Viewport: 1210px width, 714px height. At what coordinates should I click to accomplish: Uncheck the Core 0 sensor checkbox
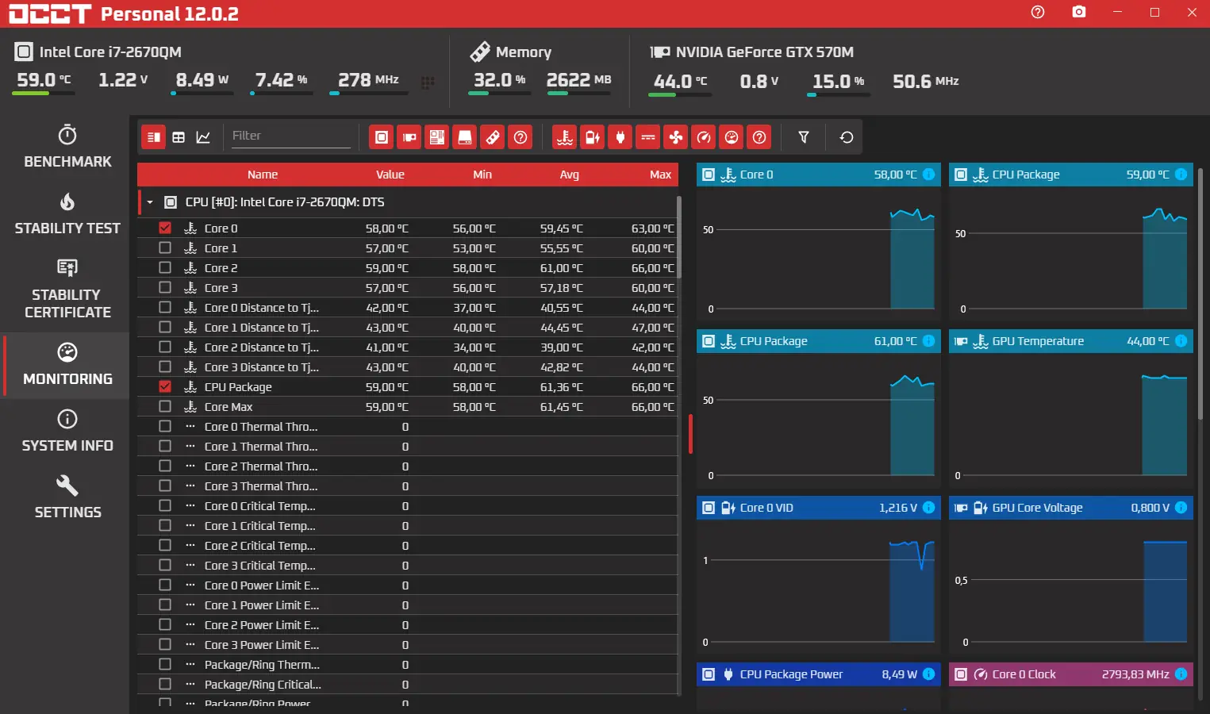[x=165, y=228]
